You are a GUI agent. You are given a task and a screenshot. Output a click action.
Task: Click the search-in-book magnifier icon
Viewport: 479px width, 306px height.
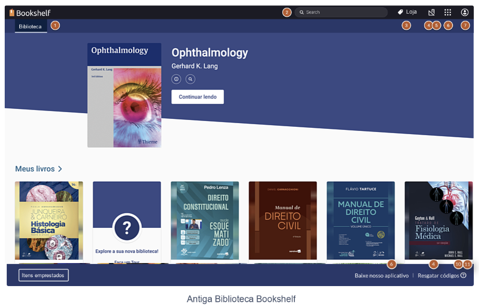(190, 79)
